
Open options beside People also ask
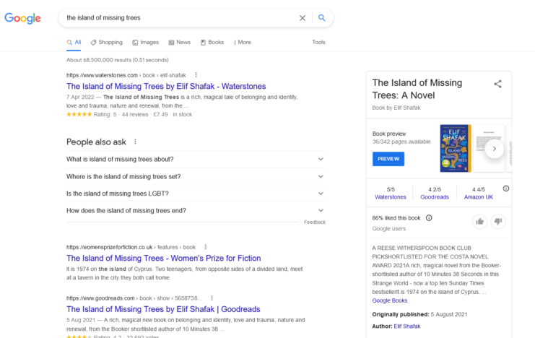[x=135, y=142]
